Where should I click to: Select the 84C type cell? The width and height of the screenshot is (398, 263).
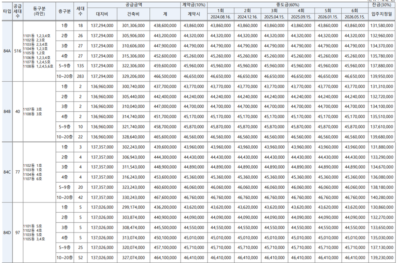pyautogui.click(x=7, y=172)
